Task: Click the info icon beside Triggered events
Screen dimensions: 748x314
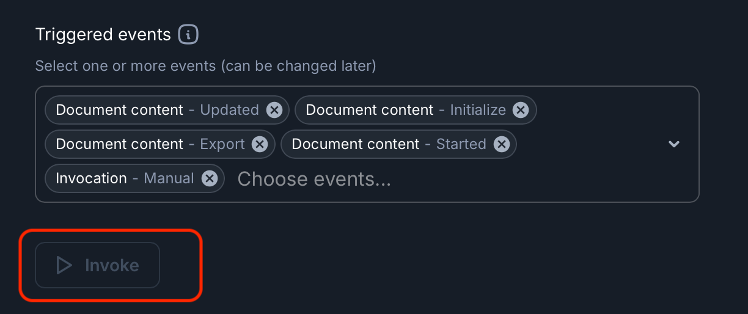Action: (x=188, y=35)
